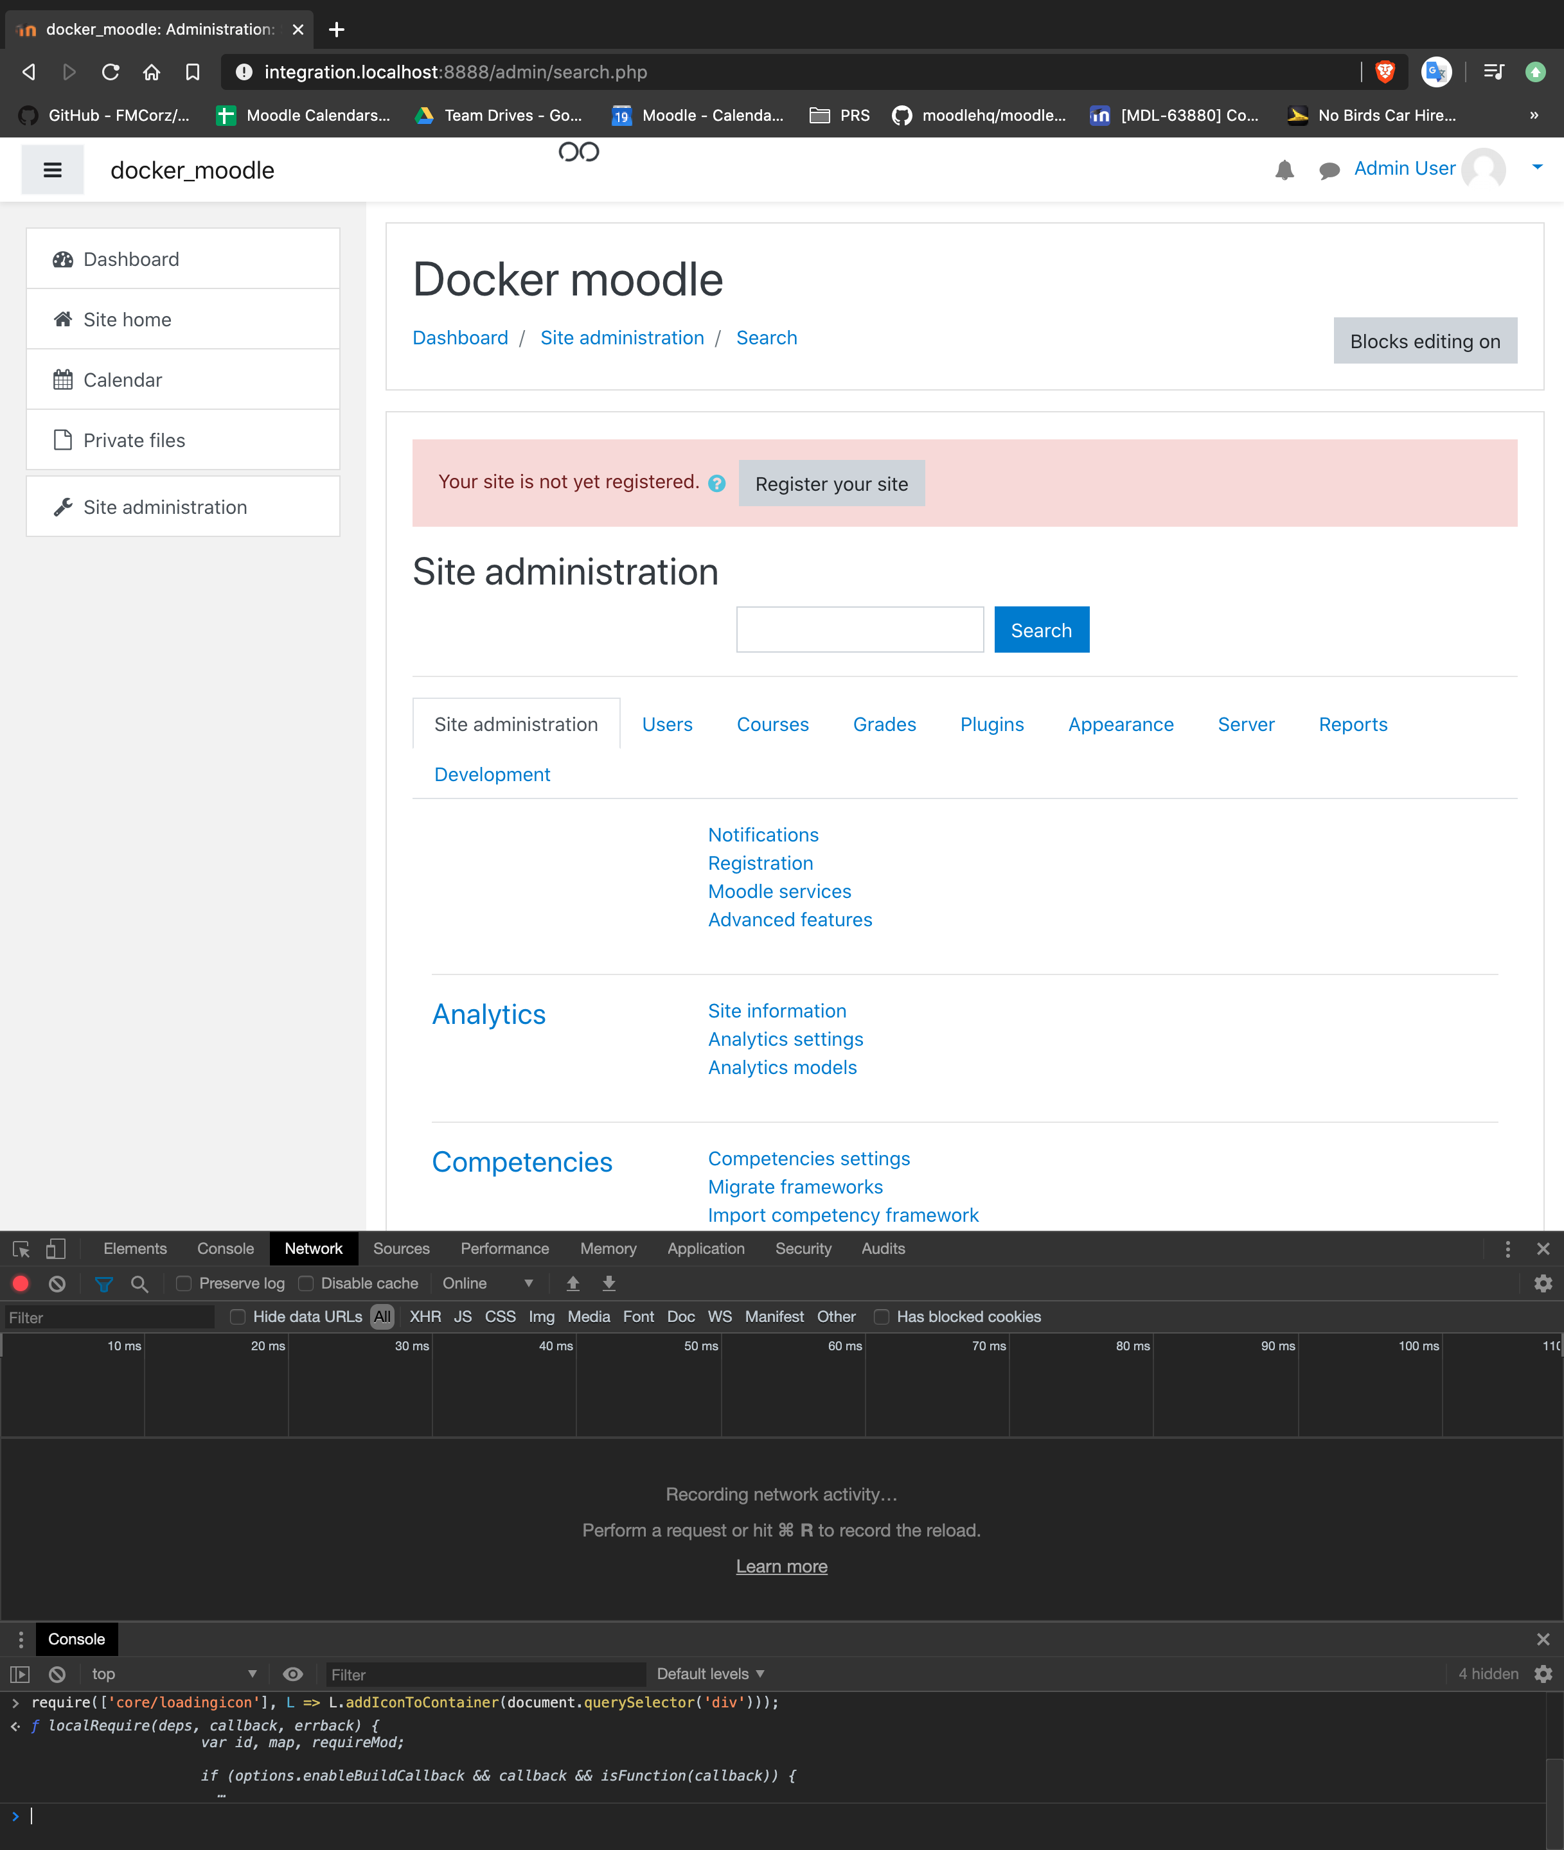
Task: Switch to the Users tab
Action: 667,724
